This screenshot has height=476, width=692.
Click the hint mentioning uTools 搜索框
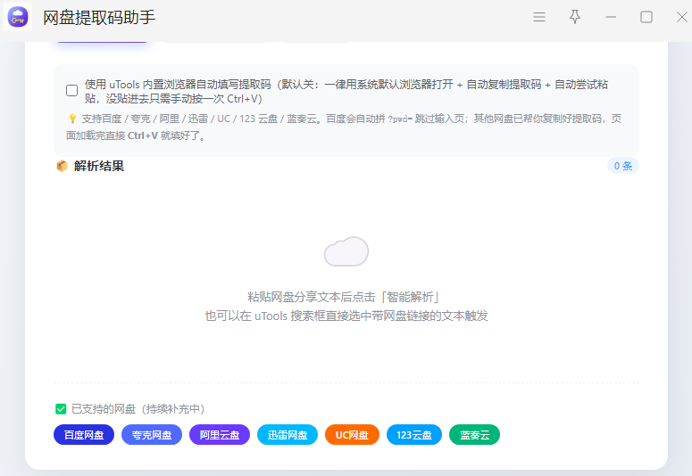pyautogui.click(x=346, y=316)
